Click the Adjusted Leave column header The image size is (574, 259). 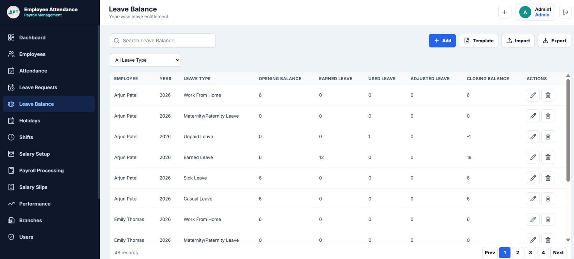pyautogui.click(x=430, y=79)
